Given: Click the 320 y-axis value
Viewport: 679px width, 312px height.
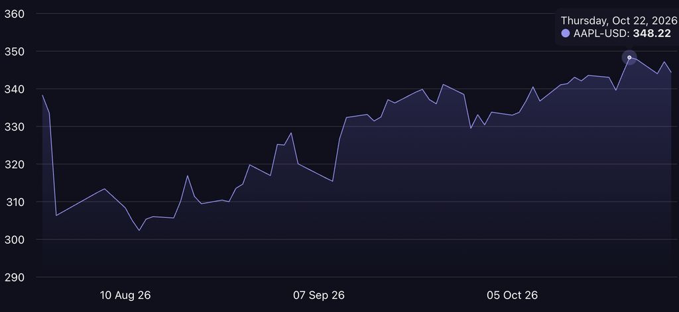Looking at the screenshot, I should 14,164.
